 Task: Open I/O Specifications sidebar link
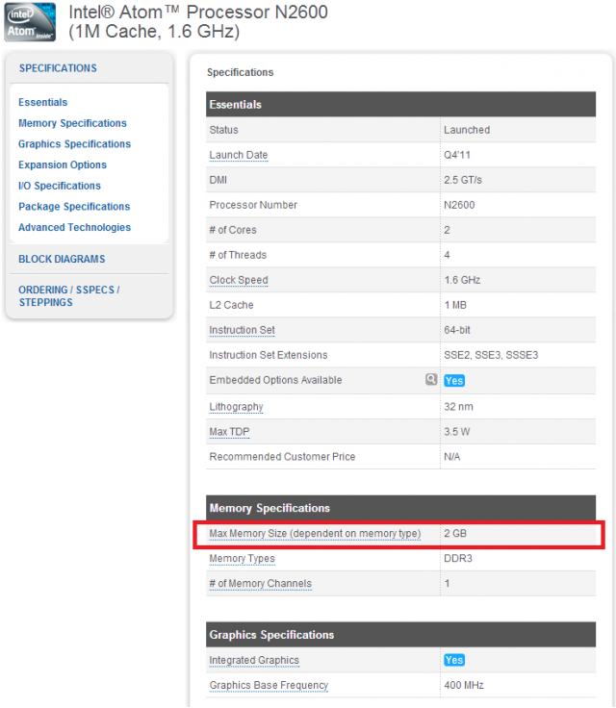pyautogui.click(x=60, y=186)
